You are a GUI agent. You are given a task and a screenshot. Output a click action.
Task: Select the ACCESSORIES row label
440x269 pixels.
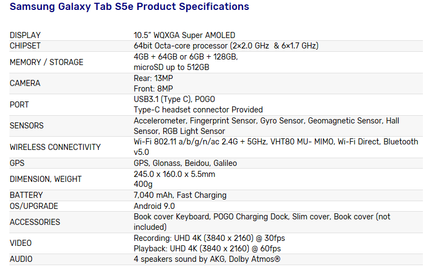35,222
